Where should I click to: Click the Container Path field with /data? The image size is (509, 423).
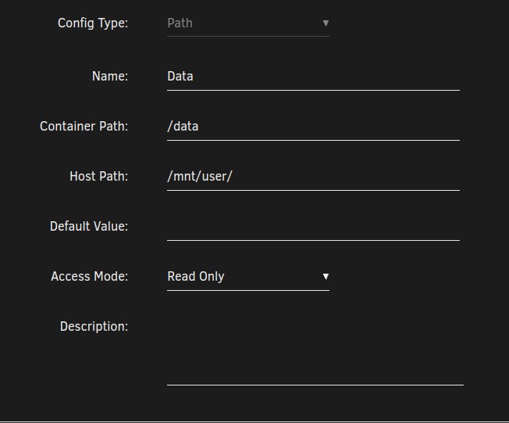coord(313,127)
